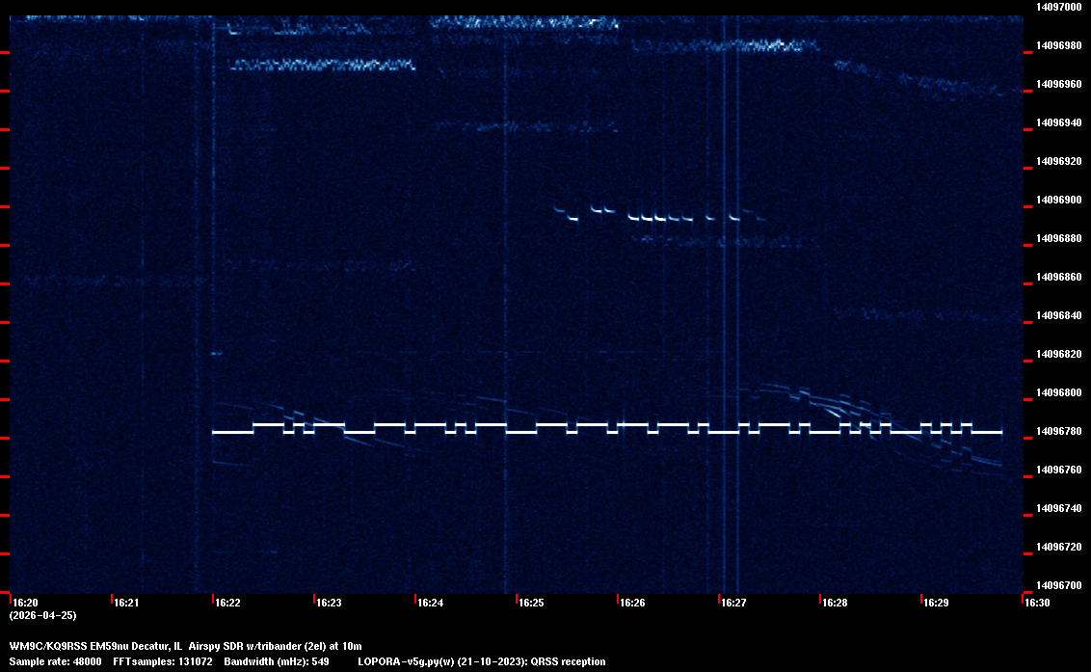
Task: Click the 16:27 time axis label
Action: [733, 604]
